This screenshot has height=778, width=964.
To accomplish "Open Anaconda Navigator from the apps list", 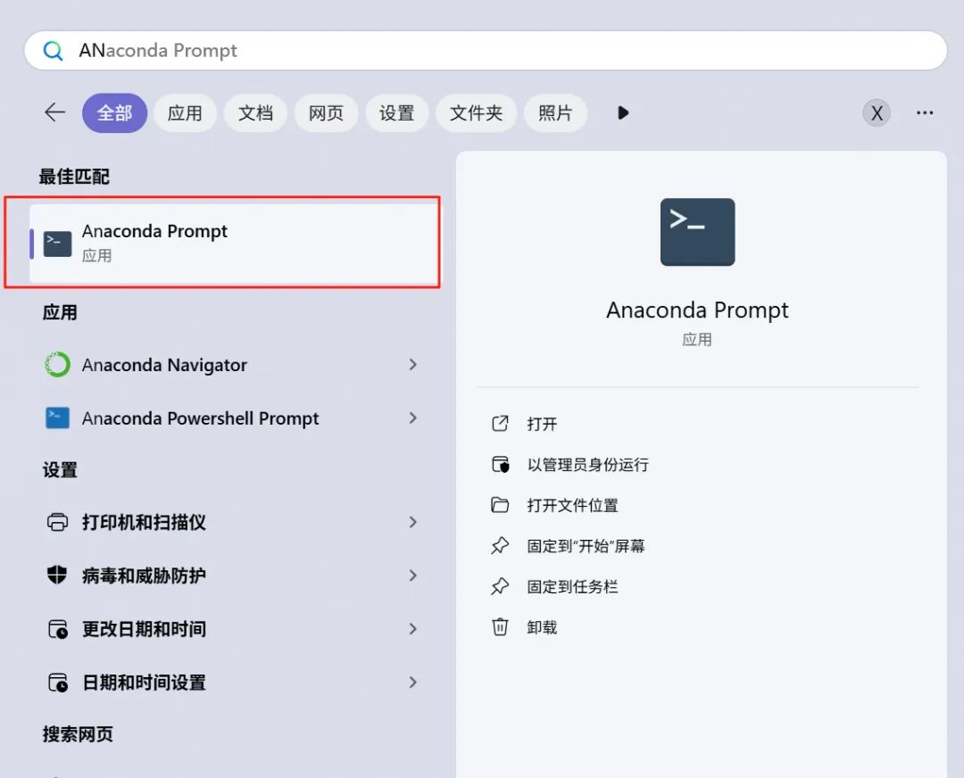I will tap(164, 365).
